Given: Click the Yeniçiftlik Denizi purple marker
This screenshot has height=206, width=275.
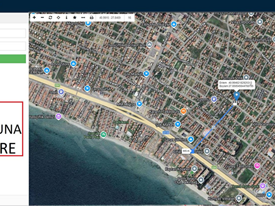Looking at the screenshot, I should (58, 116).
